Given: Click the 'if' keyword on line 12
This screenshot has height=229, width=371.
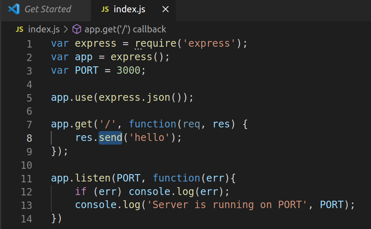Looking at the screenshot, I should click(81, 191).
